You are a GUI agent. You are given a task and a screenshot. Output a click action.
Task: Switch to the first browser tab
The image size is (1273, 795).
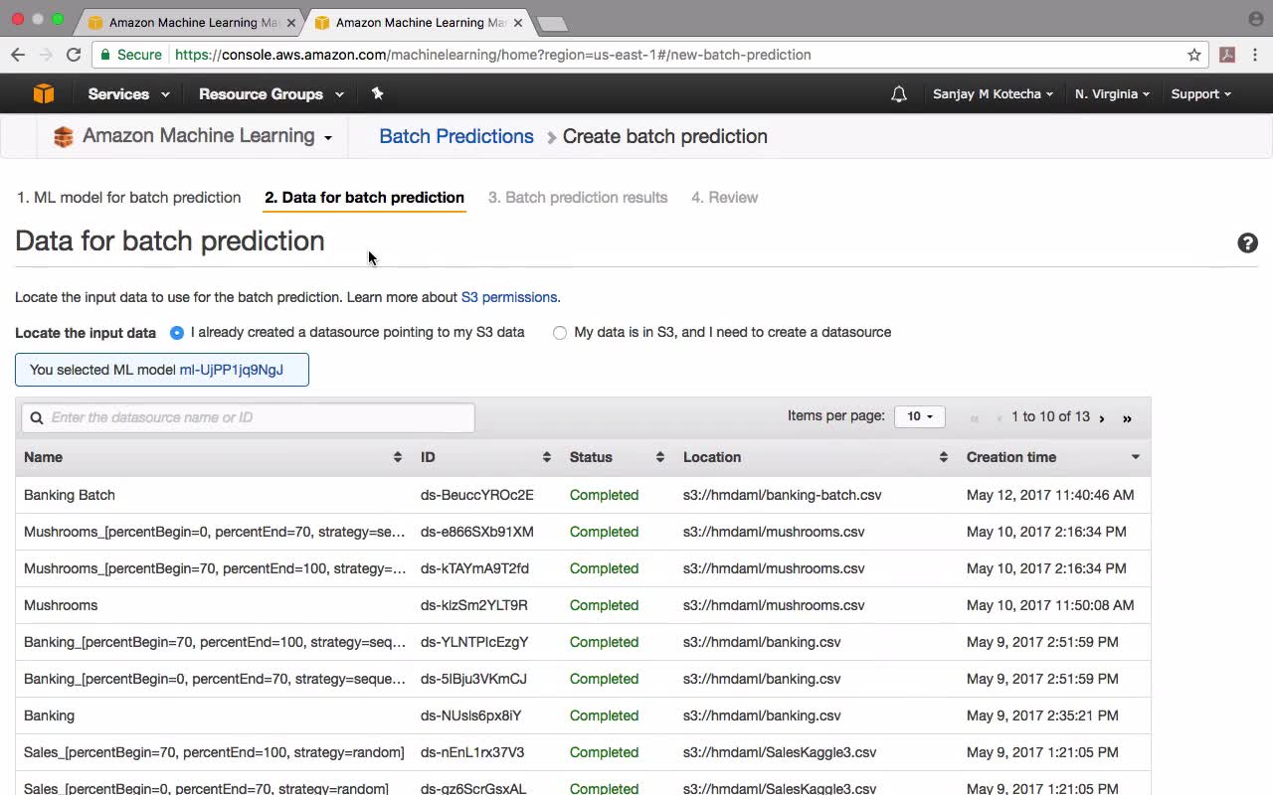pyautogui.click(x=192, y=22)
